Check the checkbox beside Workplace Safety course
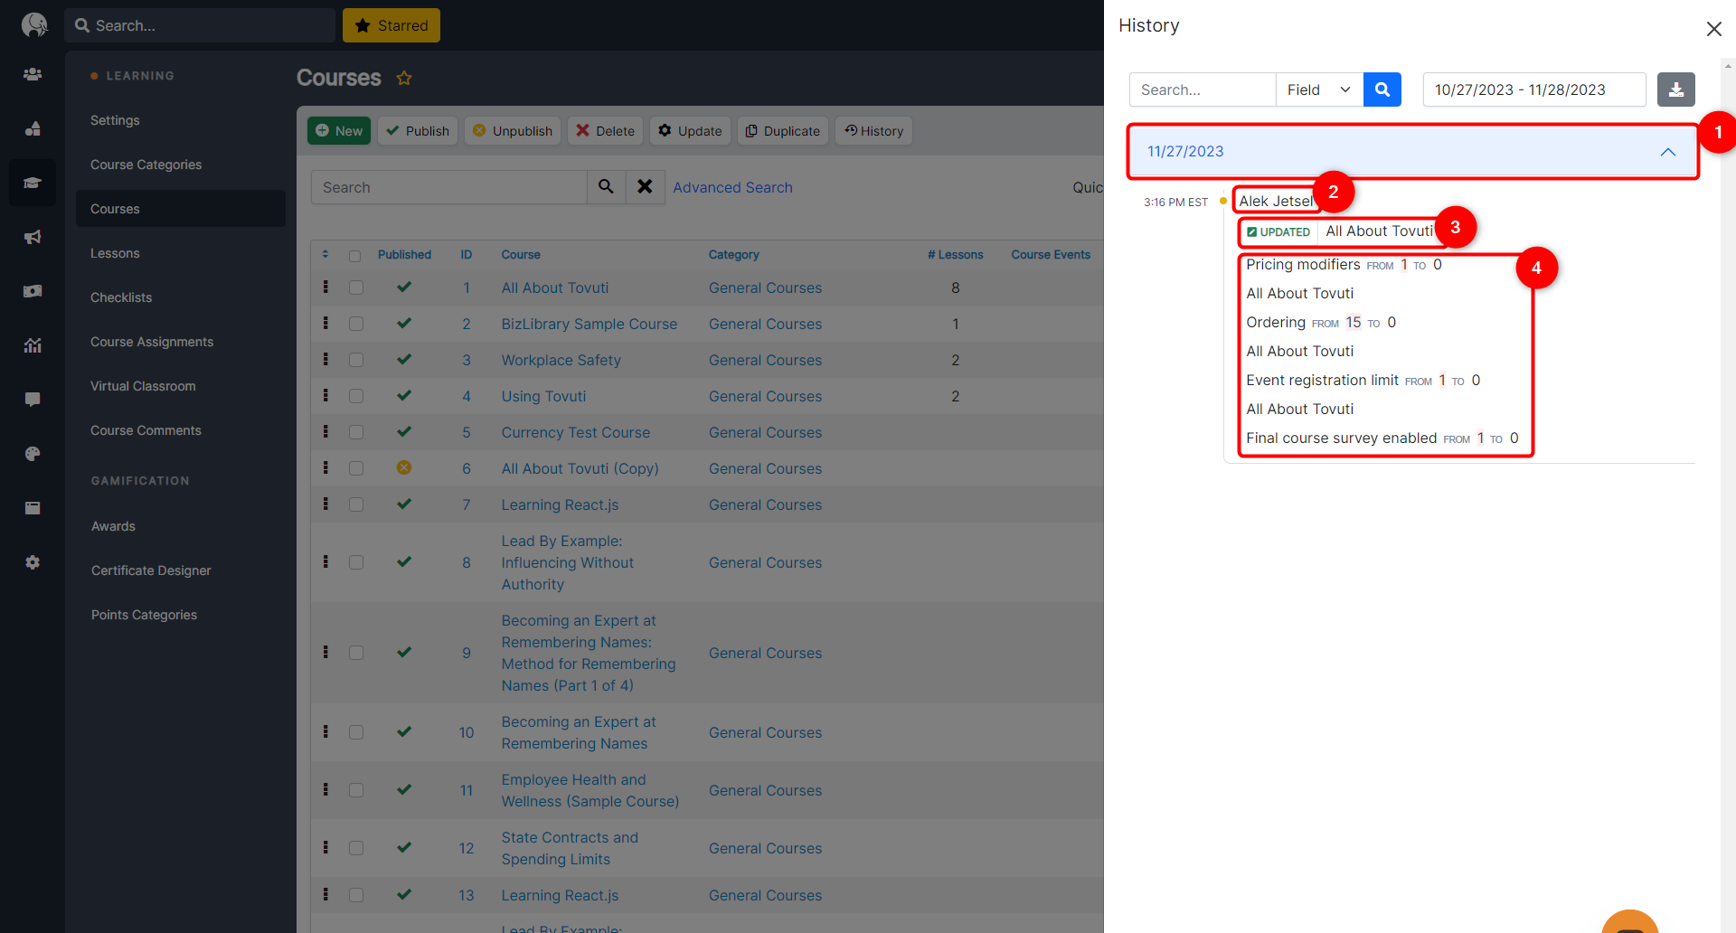Viewport: 1736px width, 933px height. tap(356, 359)
